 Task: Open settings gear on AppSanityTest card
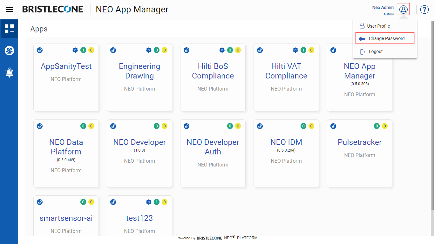[75, 50]
